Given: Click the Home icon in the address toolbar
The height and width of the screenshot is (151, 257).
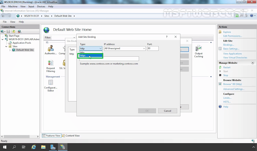Looking at the screenshot, I should click(246, 16).
